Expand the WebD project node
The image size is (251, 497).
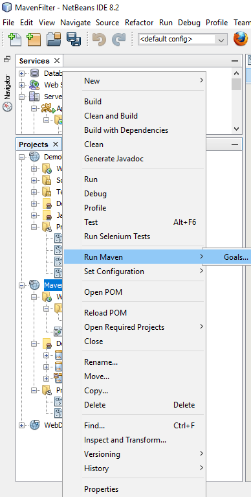[21, 425]
